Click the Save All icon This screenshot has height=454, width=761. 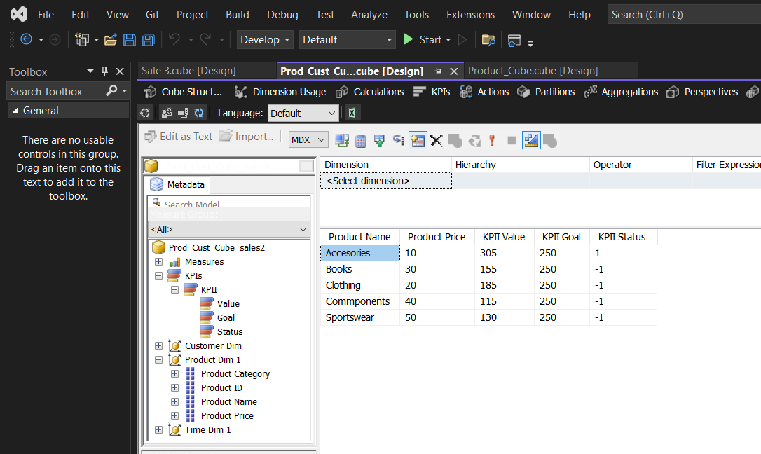tap(148, 40)
